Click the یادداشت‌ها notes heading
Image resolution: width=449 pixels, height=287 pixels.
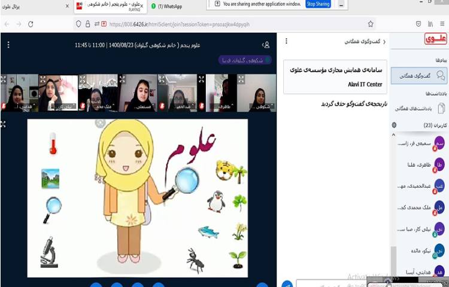436,94
